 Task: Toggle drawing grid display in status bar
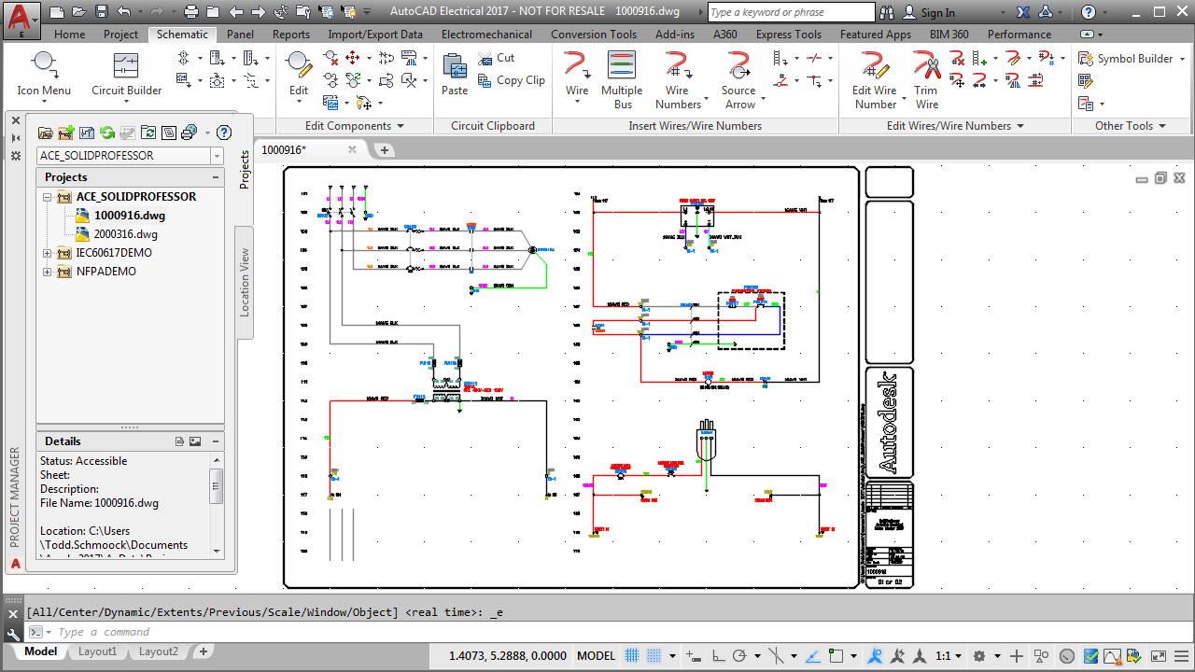tap(632, 655)
